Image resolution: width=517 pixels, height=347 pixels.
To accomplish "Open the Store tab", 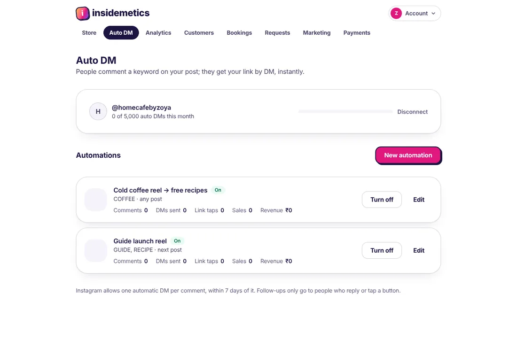I will point(89,32).
